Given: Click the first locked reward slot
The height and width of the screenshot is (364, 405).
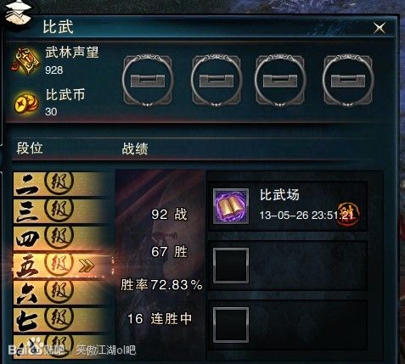Looking at the screenshot, I should (x=148, y=81).
